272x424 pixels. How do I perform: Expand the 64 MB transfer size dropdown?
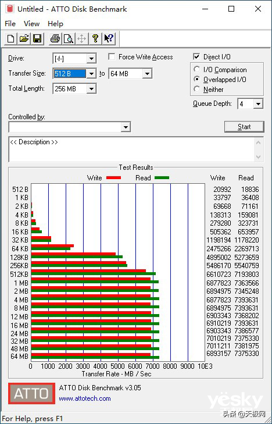tap(147, 73)
